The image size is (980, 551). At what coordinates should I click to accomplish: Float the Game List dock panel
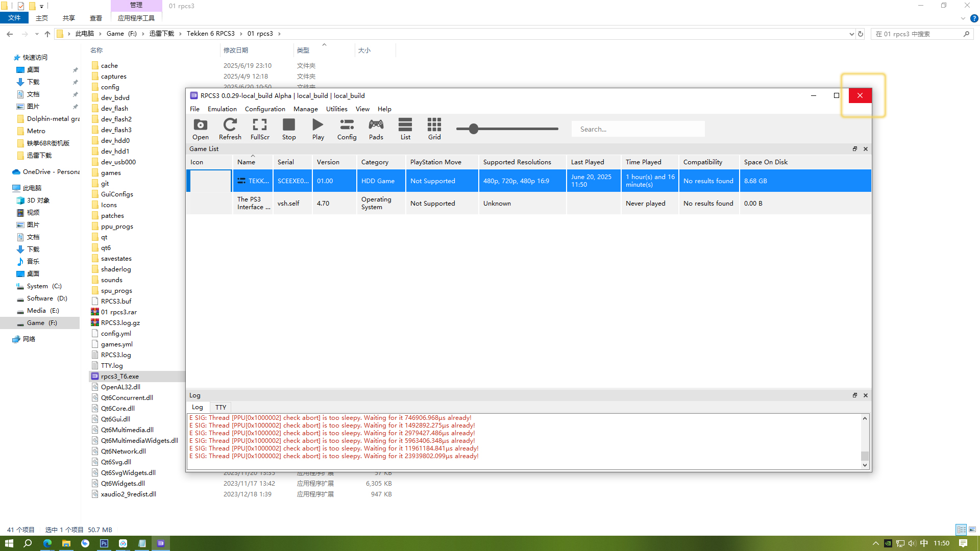click(855, 149)
